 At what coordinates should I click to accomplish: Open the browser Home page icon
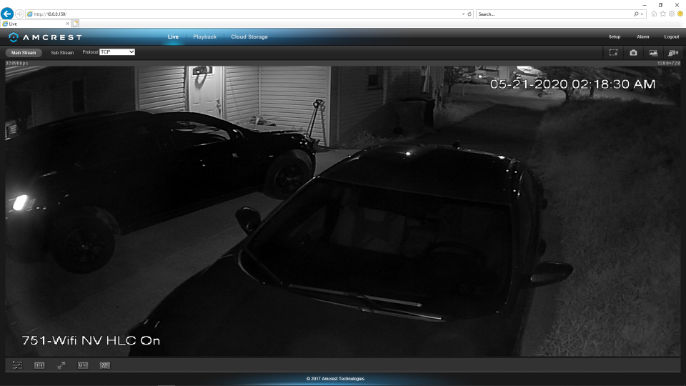pos(654,14)
